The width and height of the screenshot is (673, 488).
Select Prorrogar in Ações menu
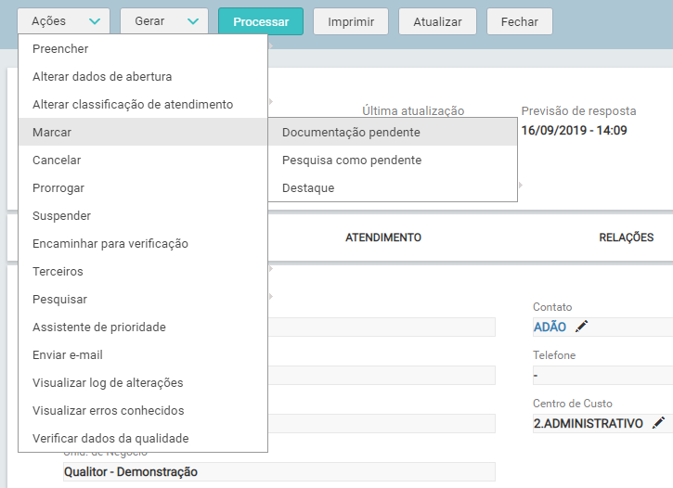pyautogui.click(x=143, y=187)
